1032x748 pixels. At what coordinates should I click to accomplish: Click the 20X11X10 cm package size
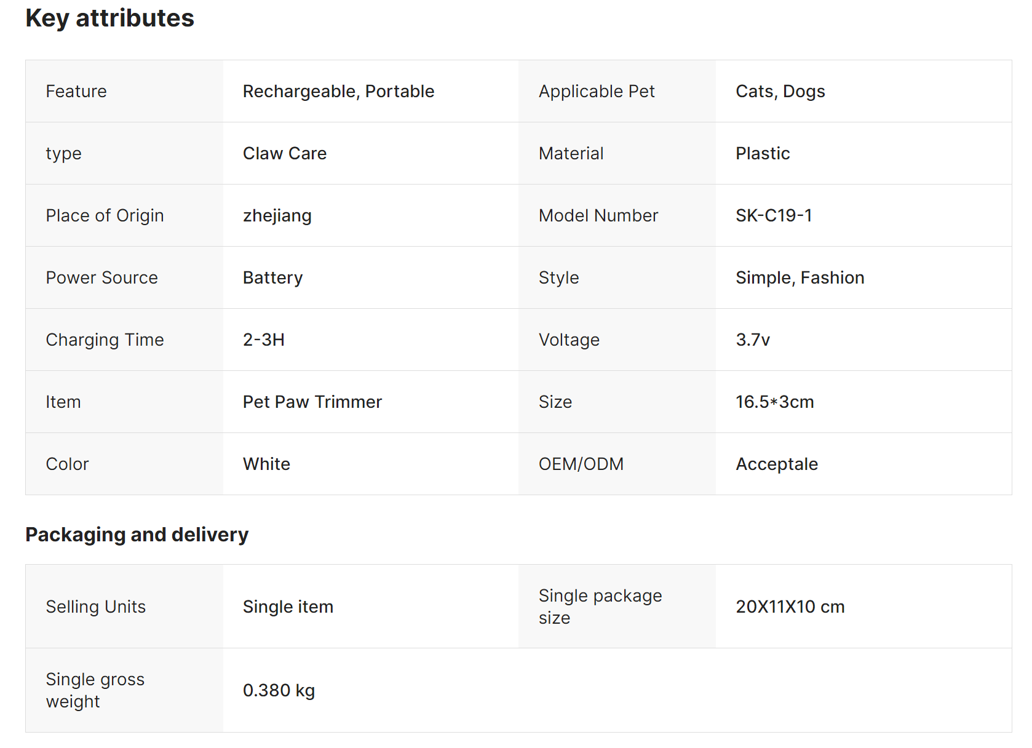tap(790, 607)
